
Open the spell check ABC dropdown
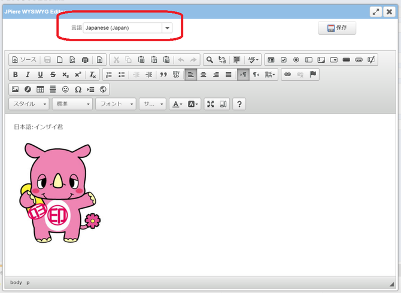[253, 60]
